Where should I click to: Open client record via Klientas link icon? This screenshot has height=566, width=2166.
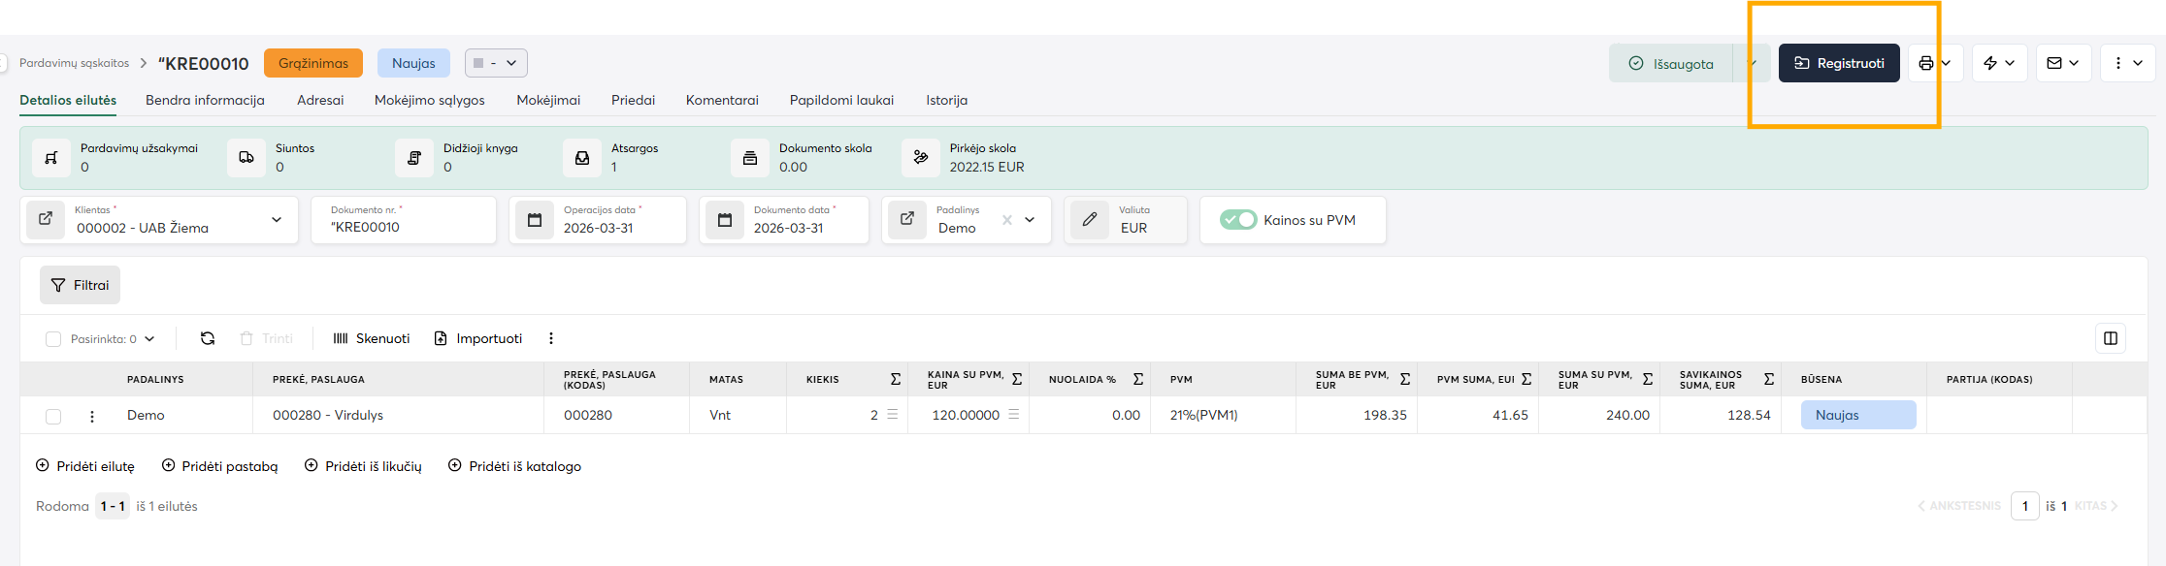[x=46, y=219]
